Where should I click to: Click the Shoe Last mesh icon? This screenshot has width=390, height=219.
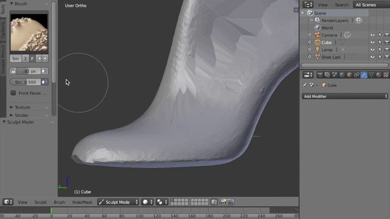pyautogui.click(x=317, y=57)
